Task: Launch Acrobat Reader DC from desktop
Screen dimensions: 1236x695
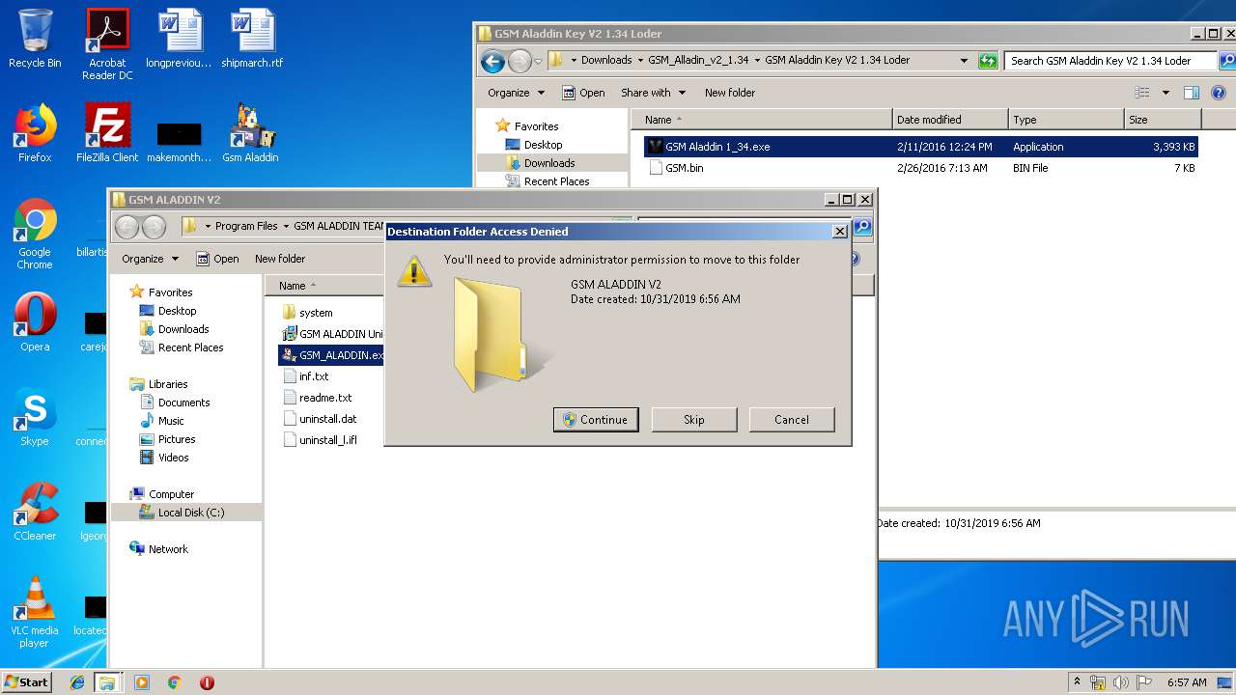Action: 107,44
